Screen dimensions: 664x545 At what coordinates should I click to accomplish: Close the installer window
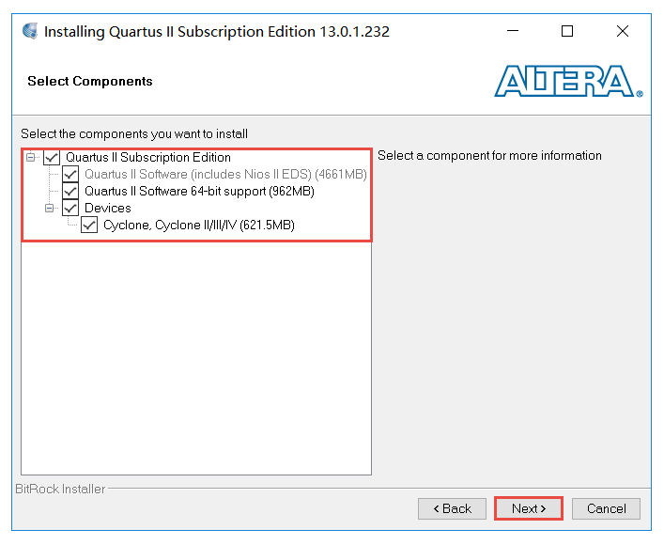[622, 31]
